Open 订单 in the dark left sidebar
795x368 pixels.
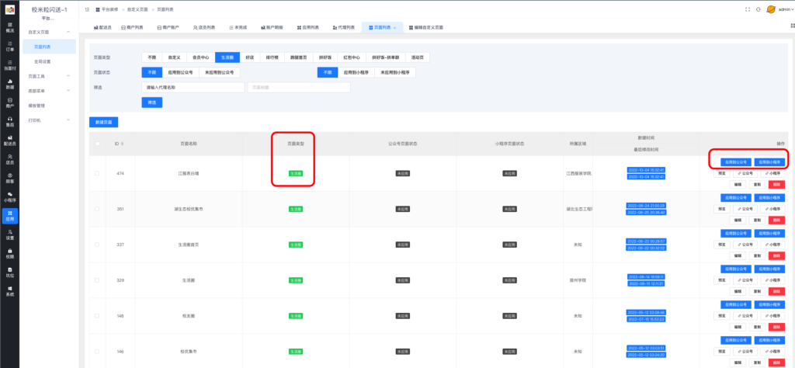click(10, 44)
